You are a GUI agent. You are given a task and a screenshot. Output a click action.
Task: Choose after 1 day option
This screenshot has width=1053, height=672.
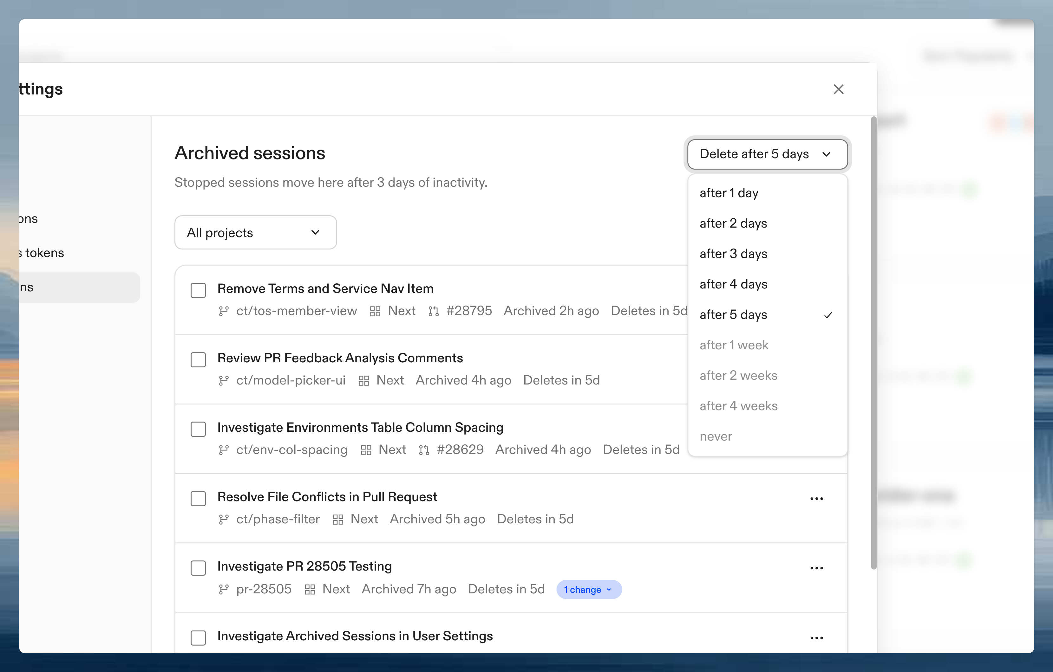pyautogui.click(x=767, y=193)
